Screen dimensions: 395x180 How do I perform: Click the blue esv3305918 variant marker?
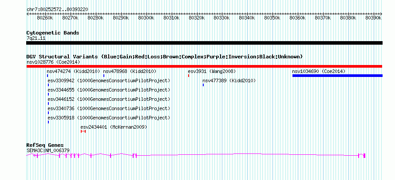click(48, 122)
